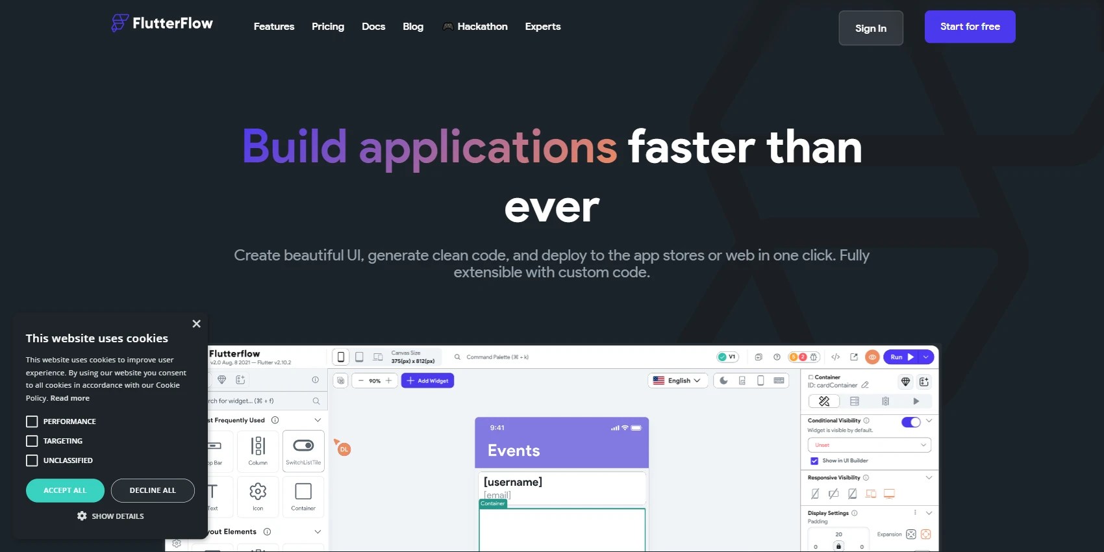Check the TARGETING cookie checkbox

32,441
